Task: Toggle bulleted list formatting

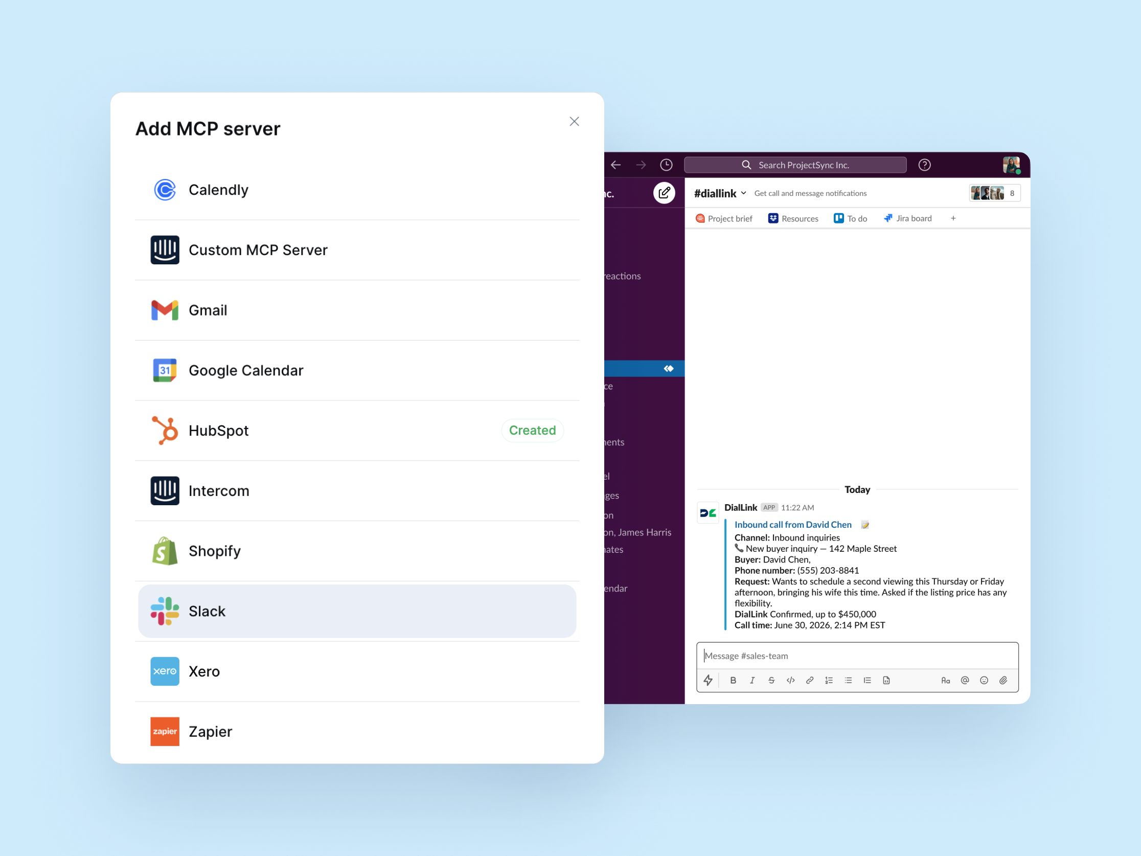Action: coord(848,681)
